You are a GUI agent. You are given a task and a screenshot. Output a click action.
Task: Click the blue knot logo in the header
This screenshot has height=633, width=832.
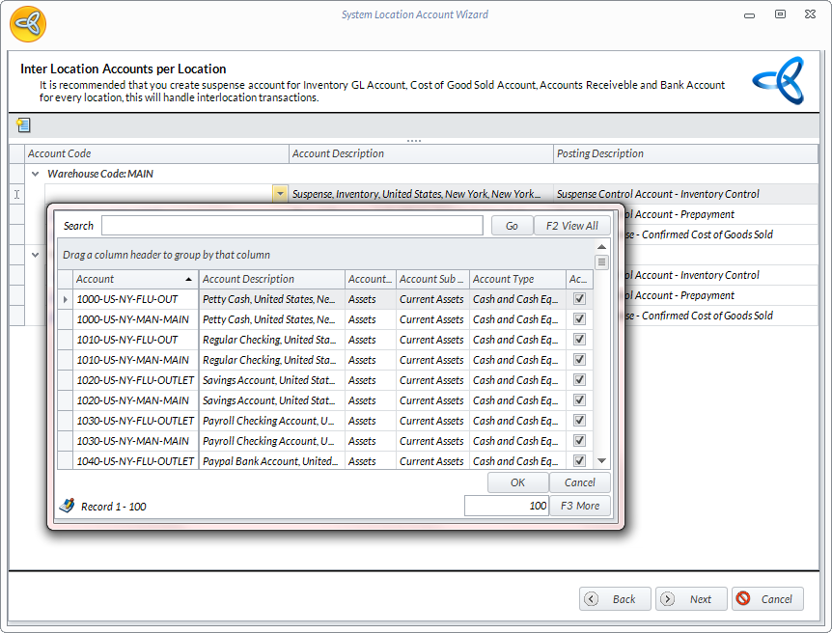[x=778, y=80]
